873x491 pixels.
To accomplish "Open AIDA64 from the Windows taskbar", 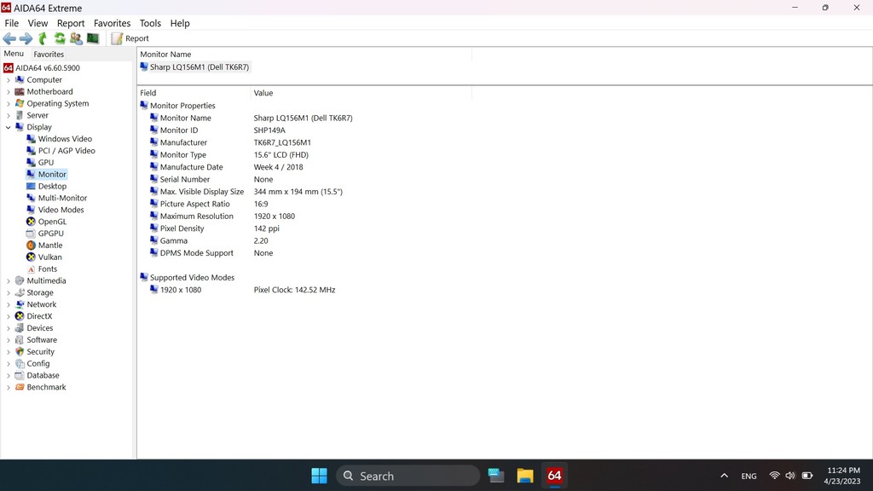I will click(x=554, y=476).
